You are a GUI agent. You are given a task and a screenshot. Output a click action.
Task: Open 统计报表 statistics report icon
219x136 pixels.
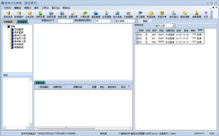tap(117, 15)
